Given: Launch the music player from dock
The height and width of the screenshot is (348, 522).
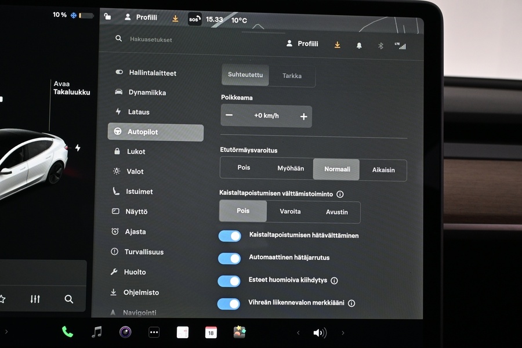Looking at the screenshot, I should (96, 332).
